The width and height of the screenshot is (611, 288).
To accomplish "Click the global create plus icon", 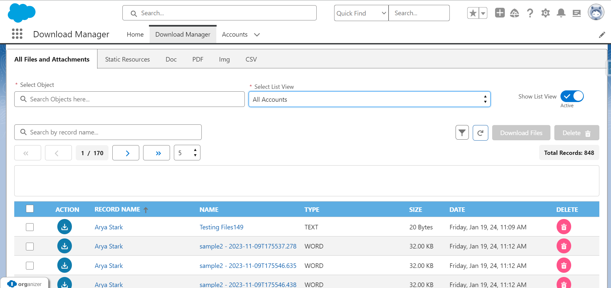I will point(500,13).
